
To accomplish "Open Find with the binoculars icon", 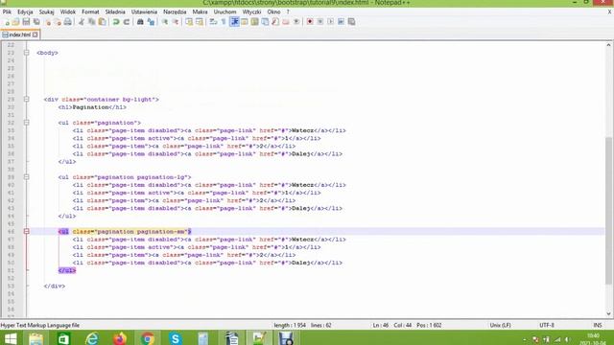I will tap(140, 22).
